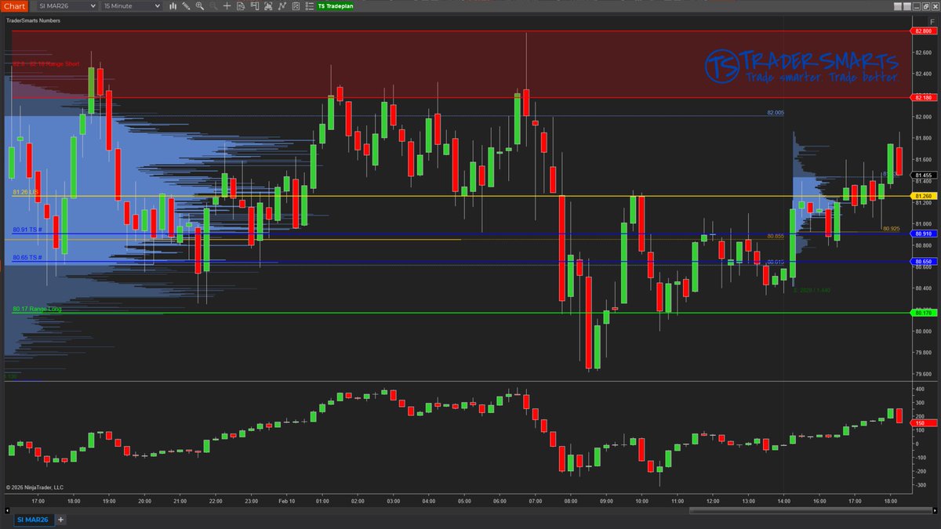Activate the zoom in magnifier tool

click(x=200, y=6)
